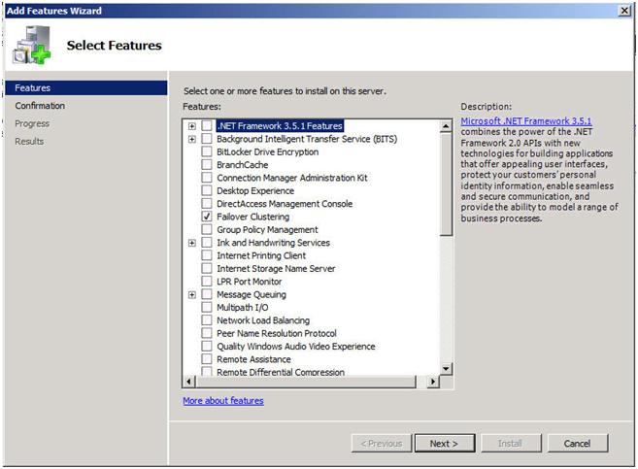Expand the .NET Framework 3.5.1 Features node
Image resolution: width=638 pixels, height=469 pixels.
[x=192, y=126]
